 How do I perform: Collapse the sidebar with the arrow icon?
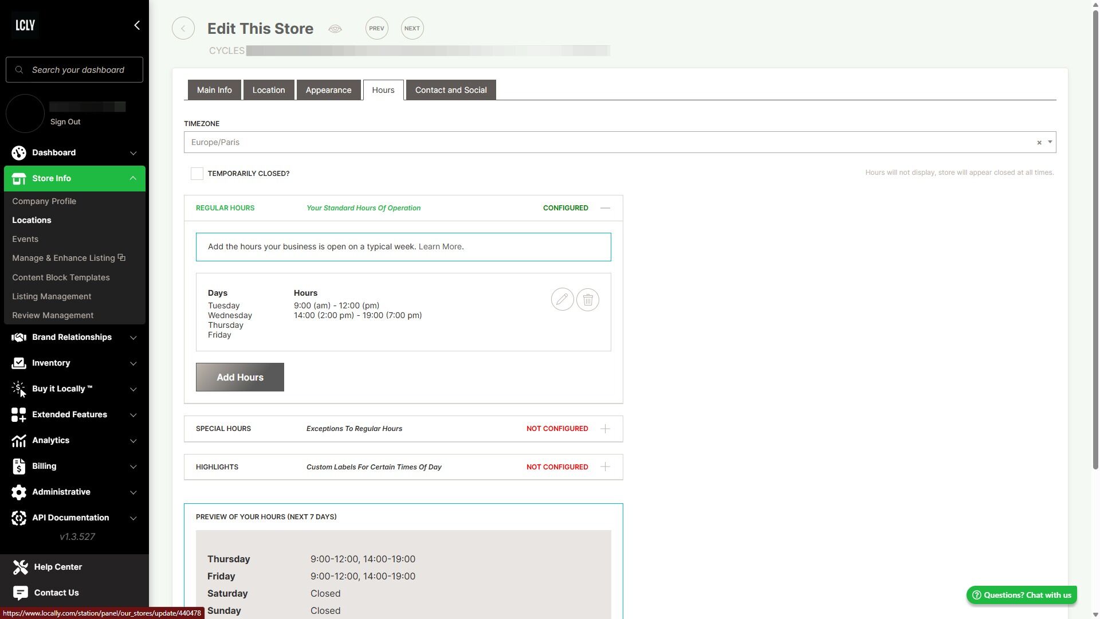136,25
